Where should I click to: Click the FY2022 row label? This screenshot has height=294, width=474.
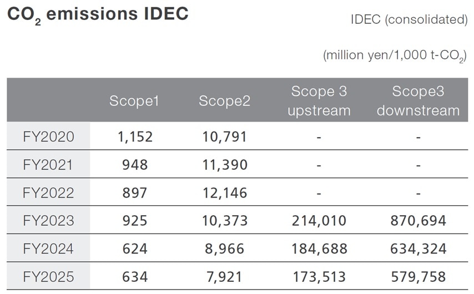(48, 192)
